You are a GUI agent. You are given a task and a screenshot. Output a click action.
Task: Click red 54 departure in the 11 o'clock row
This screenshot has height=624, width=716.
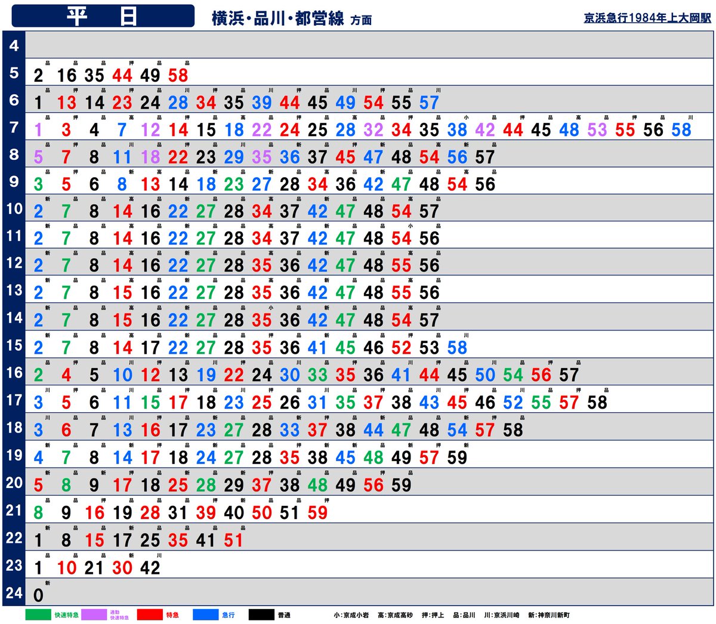point(401,239)
